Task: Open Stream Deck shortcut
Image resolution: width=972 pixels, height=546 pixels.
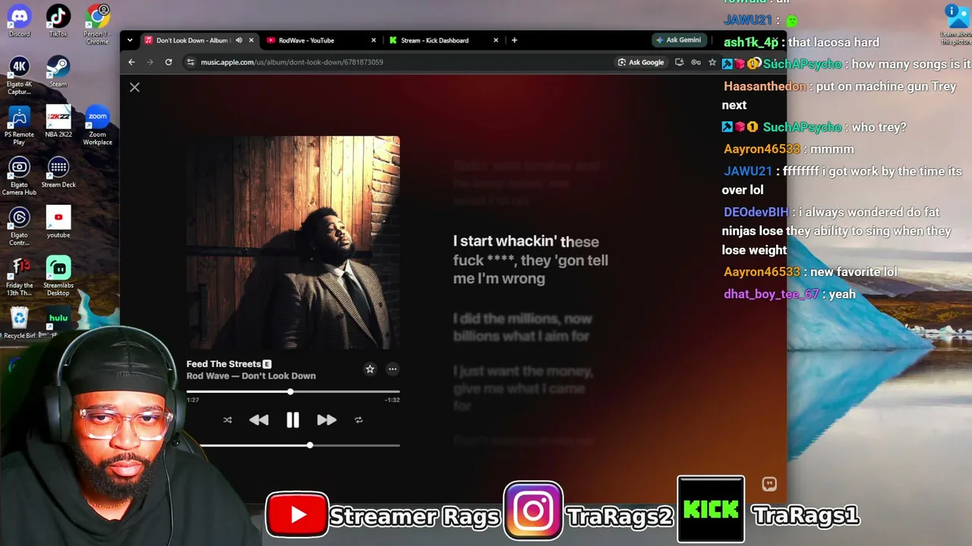Action: tap(58, 172)
